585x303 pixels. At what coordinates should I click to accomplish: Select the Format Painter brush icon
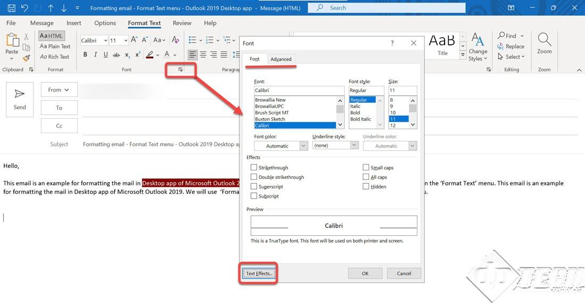pos(27,58)
